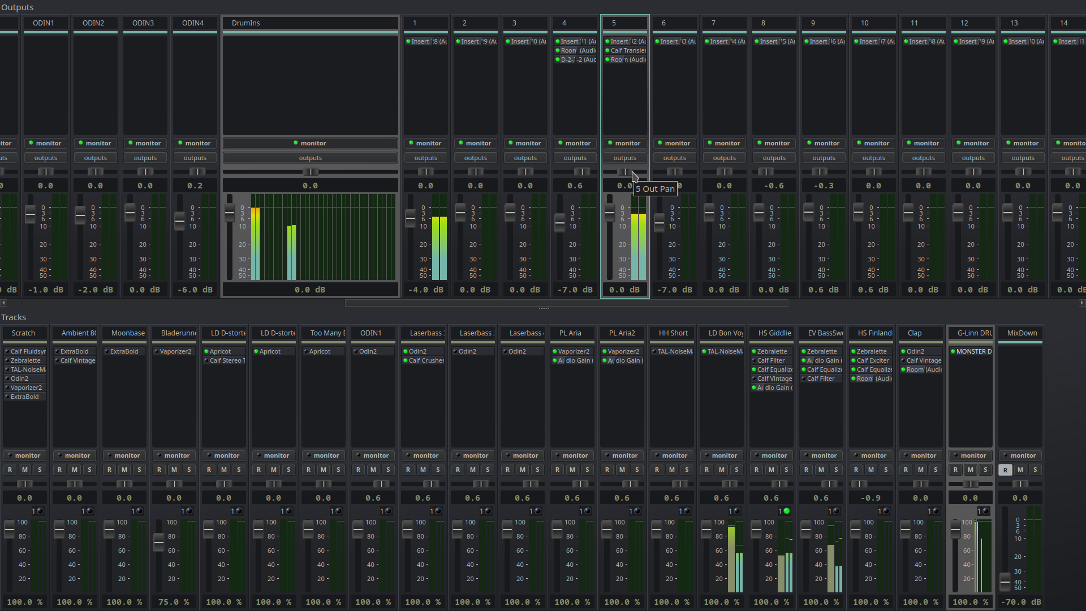Image resolution: width=1086 pixels, height=611 pixels.
Task: Mute the Clap track
Action: tap(921, 470)
